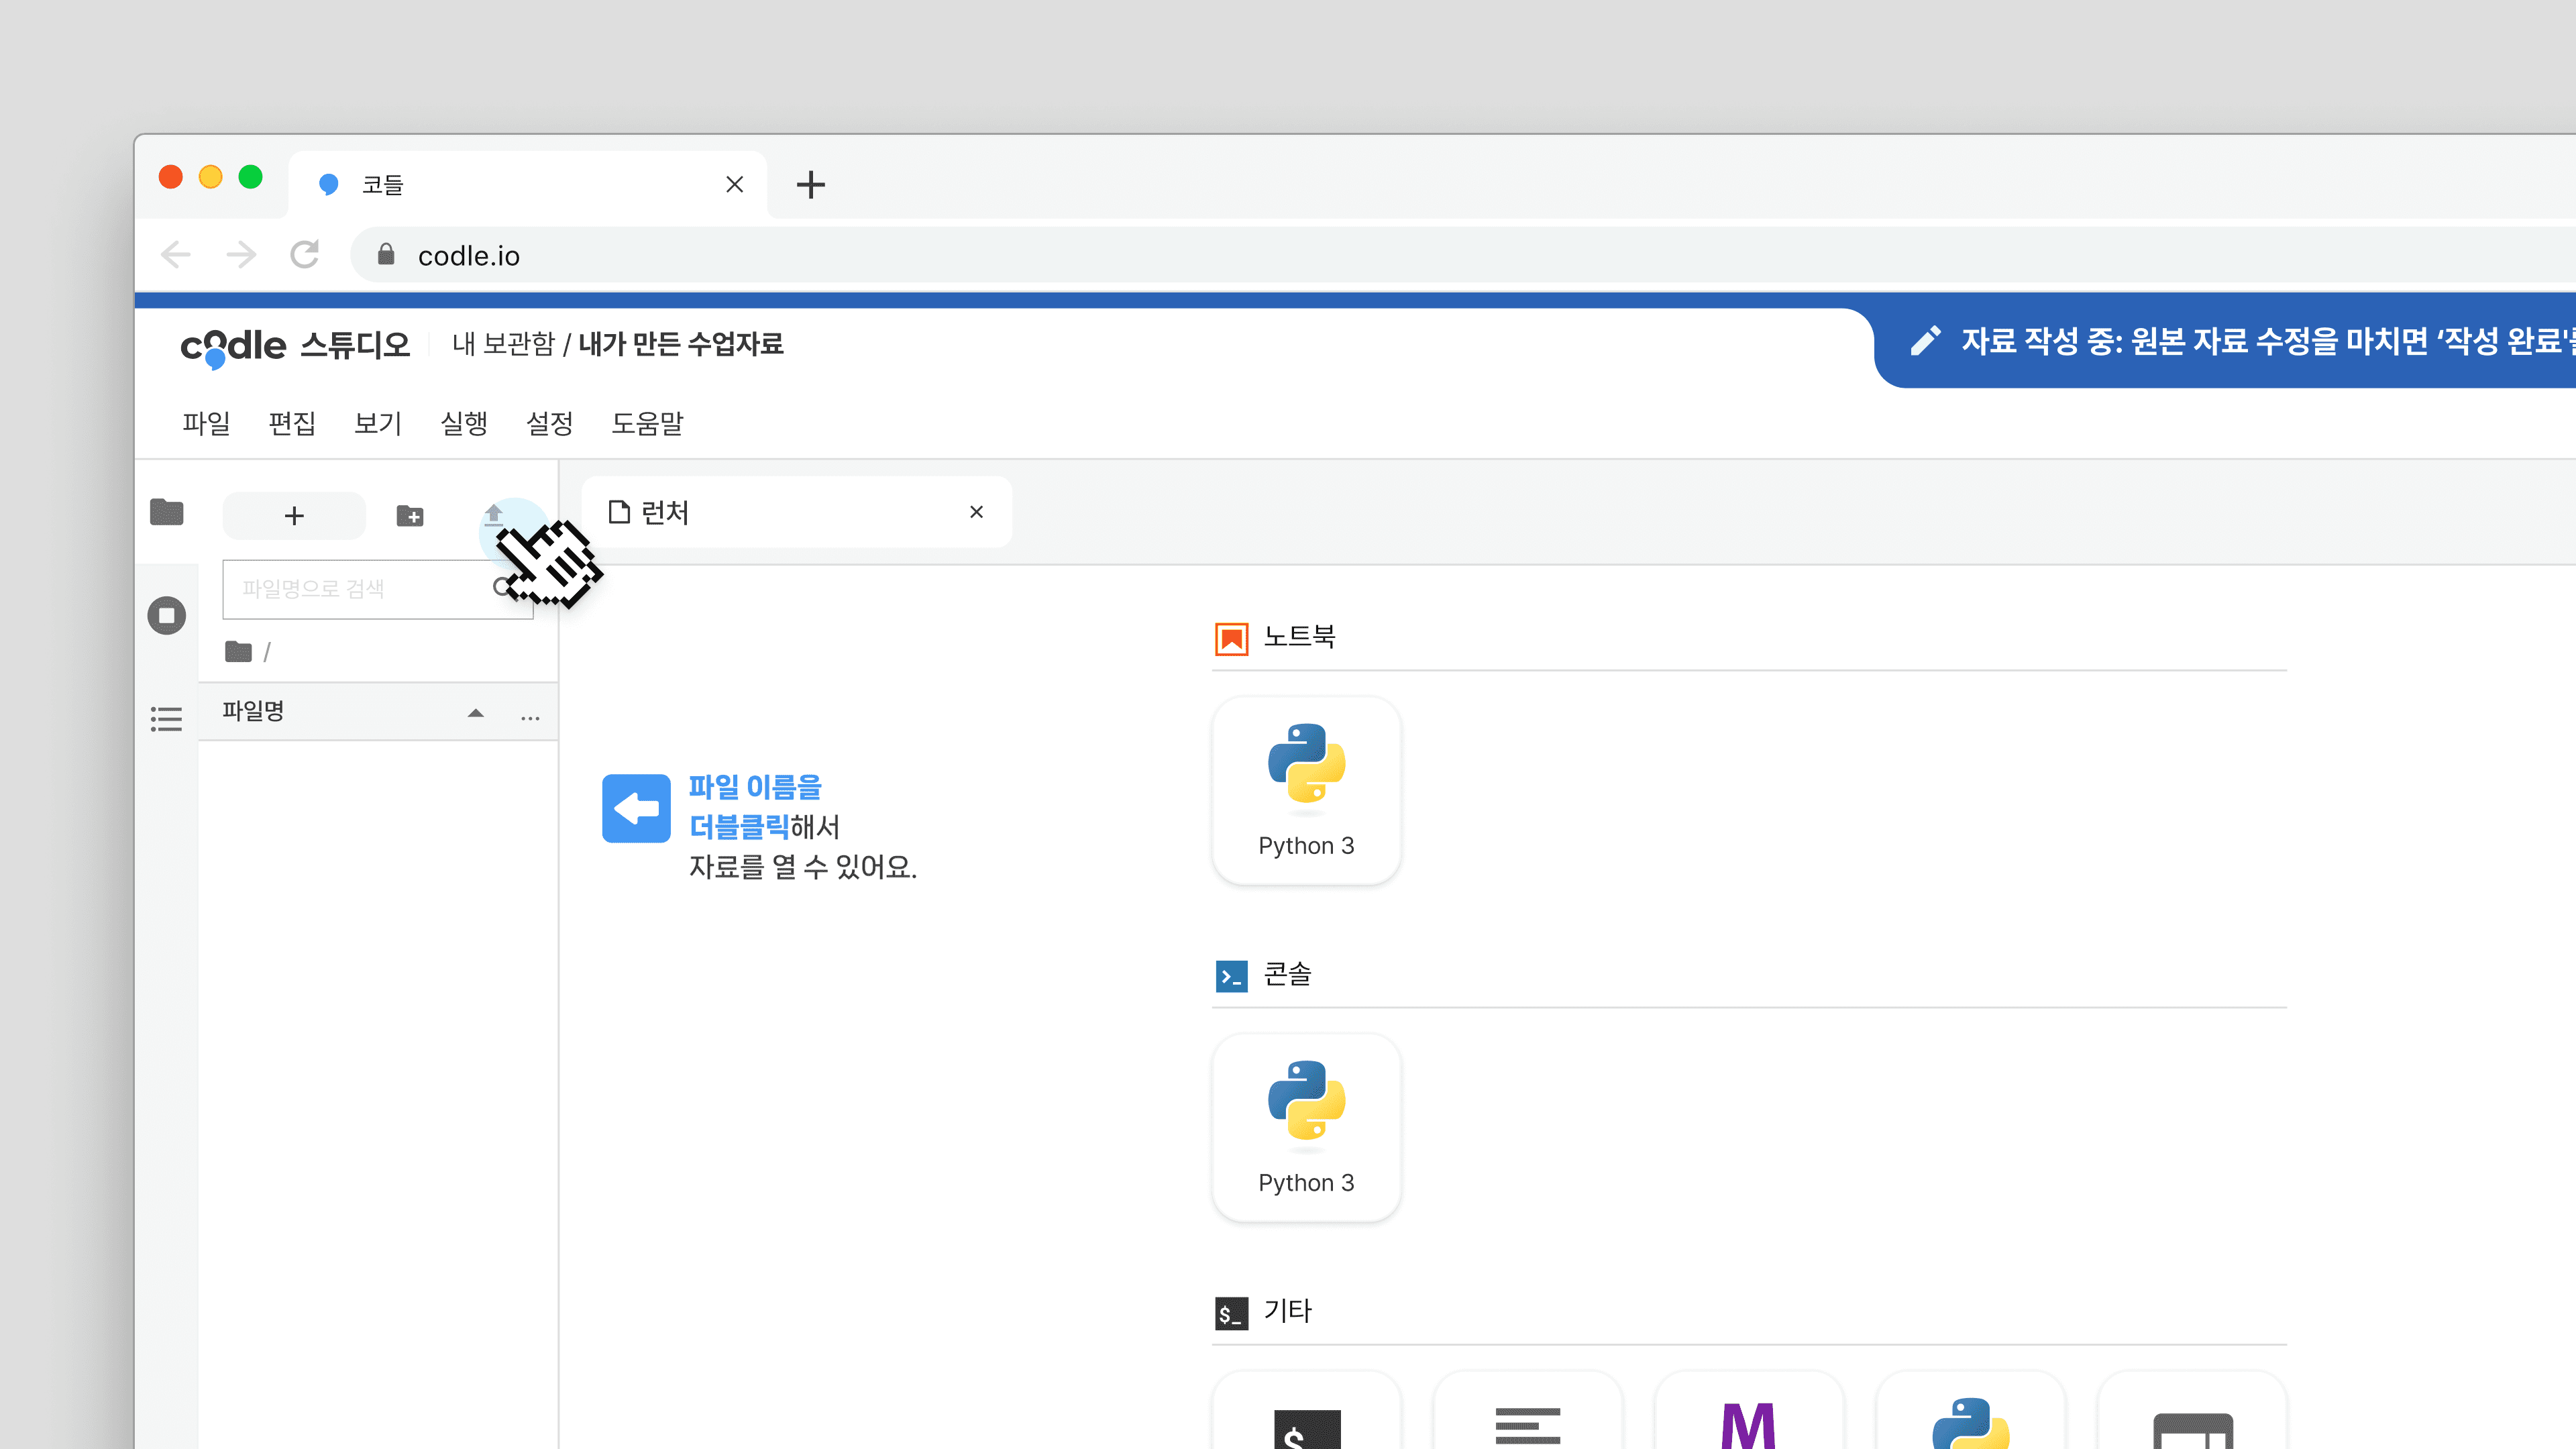Click the blue left-arrow hint icon
This screenshot has width=2576, height=1449.
636,808
